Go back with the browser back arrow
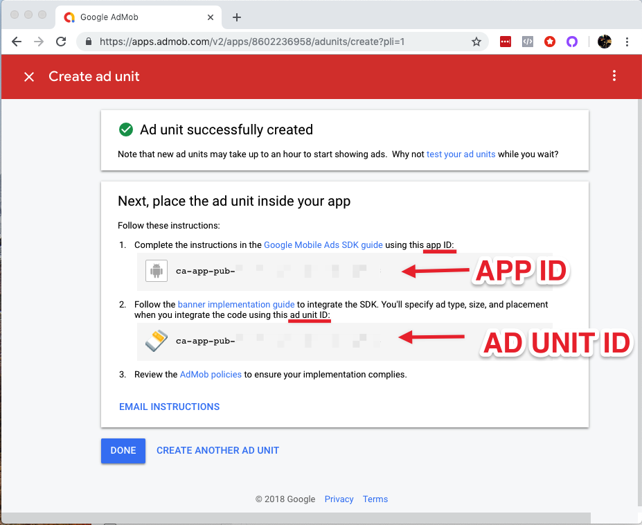The width and height of the screenshot is (642, 525). point(17,42)
